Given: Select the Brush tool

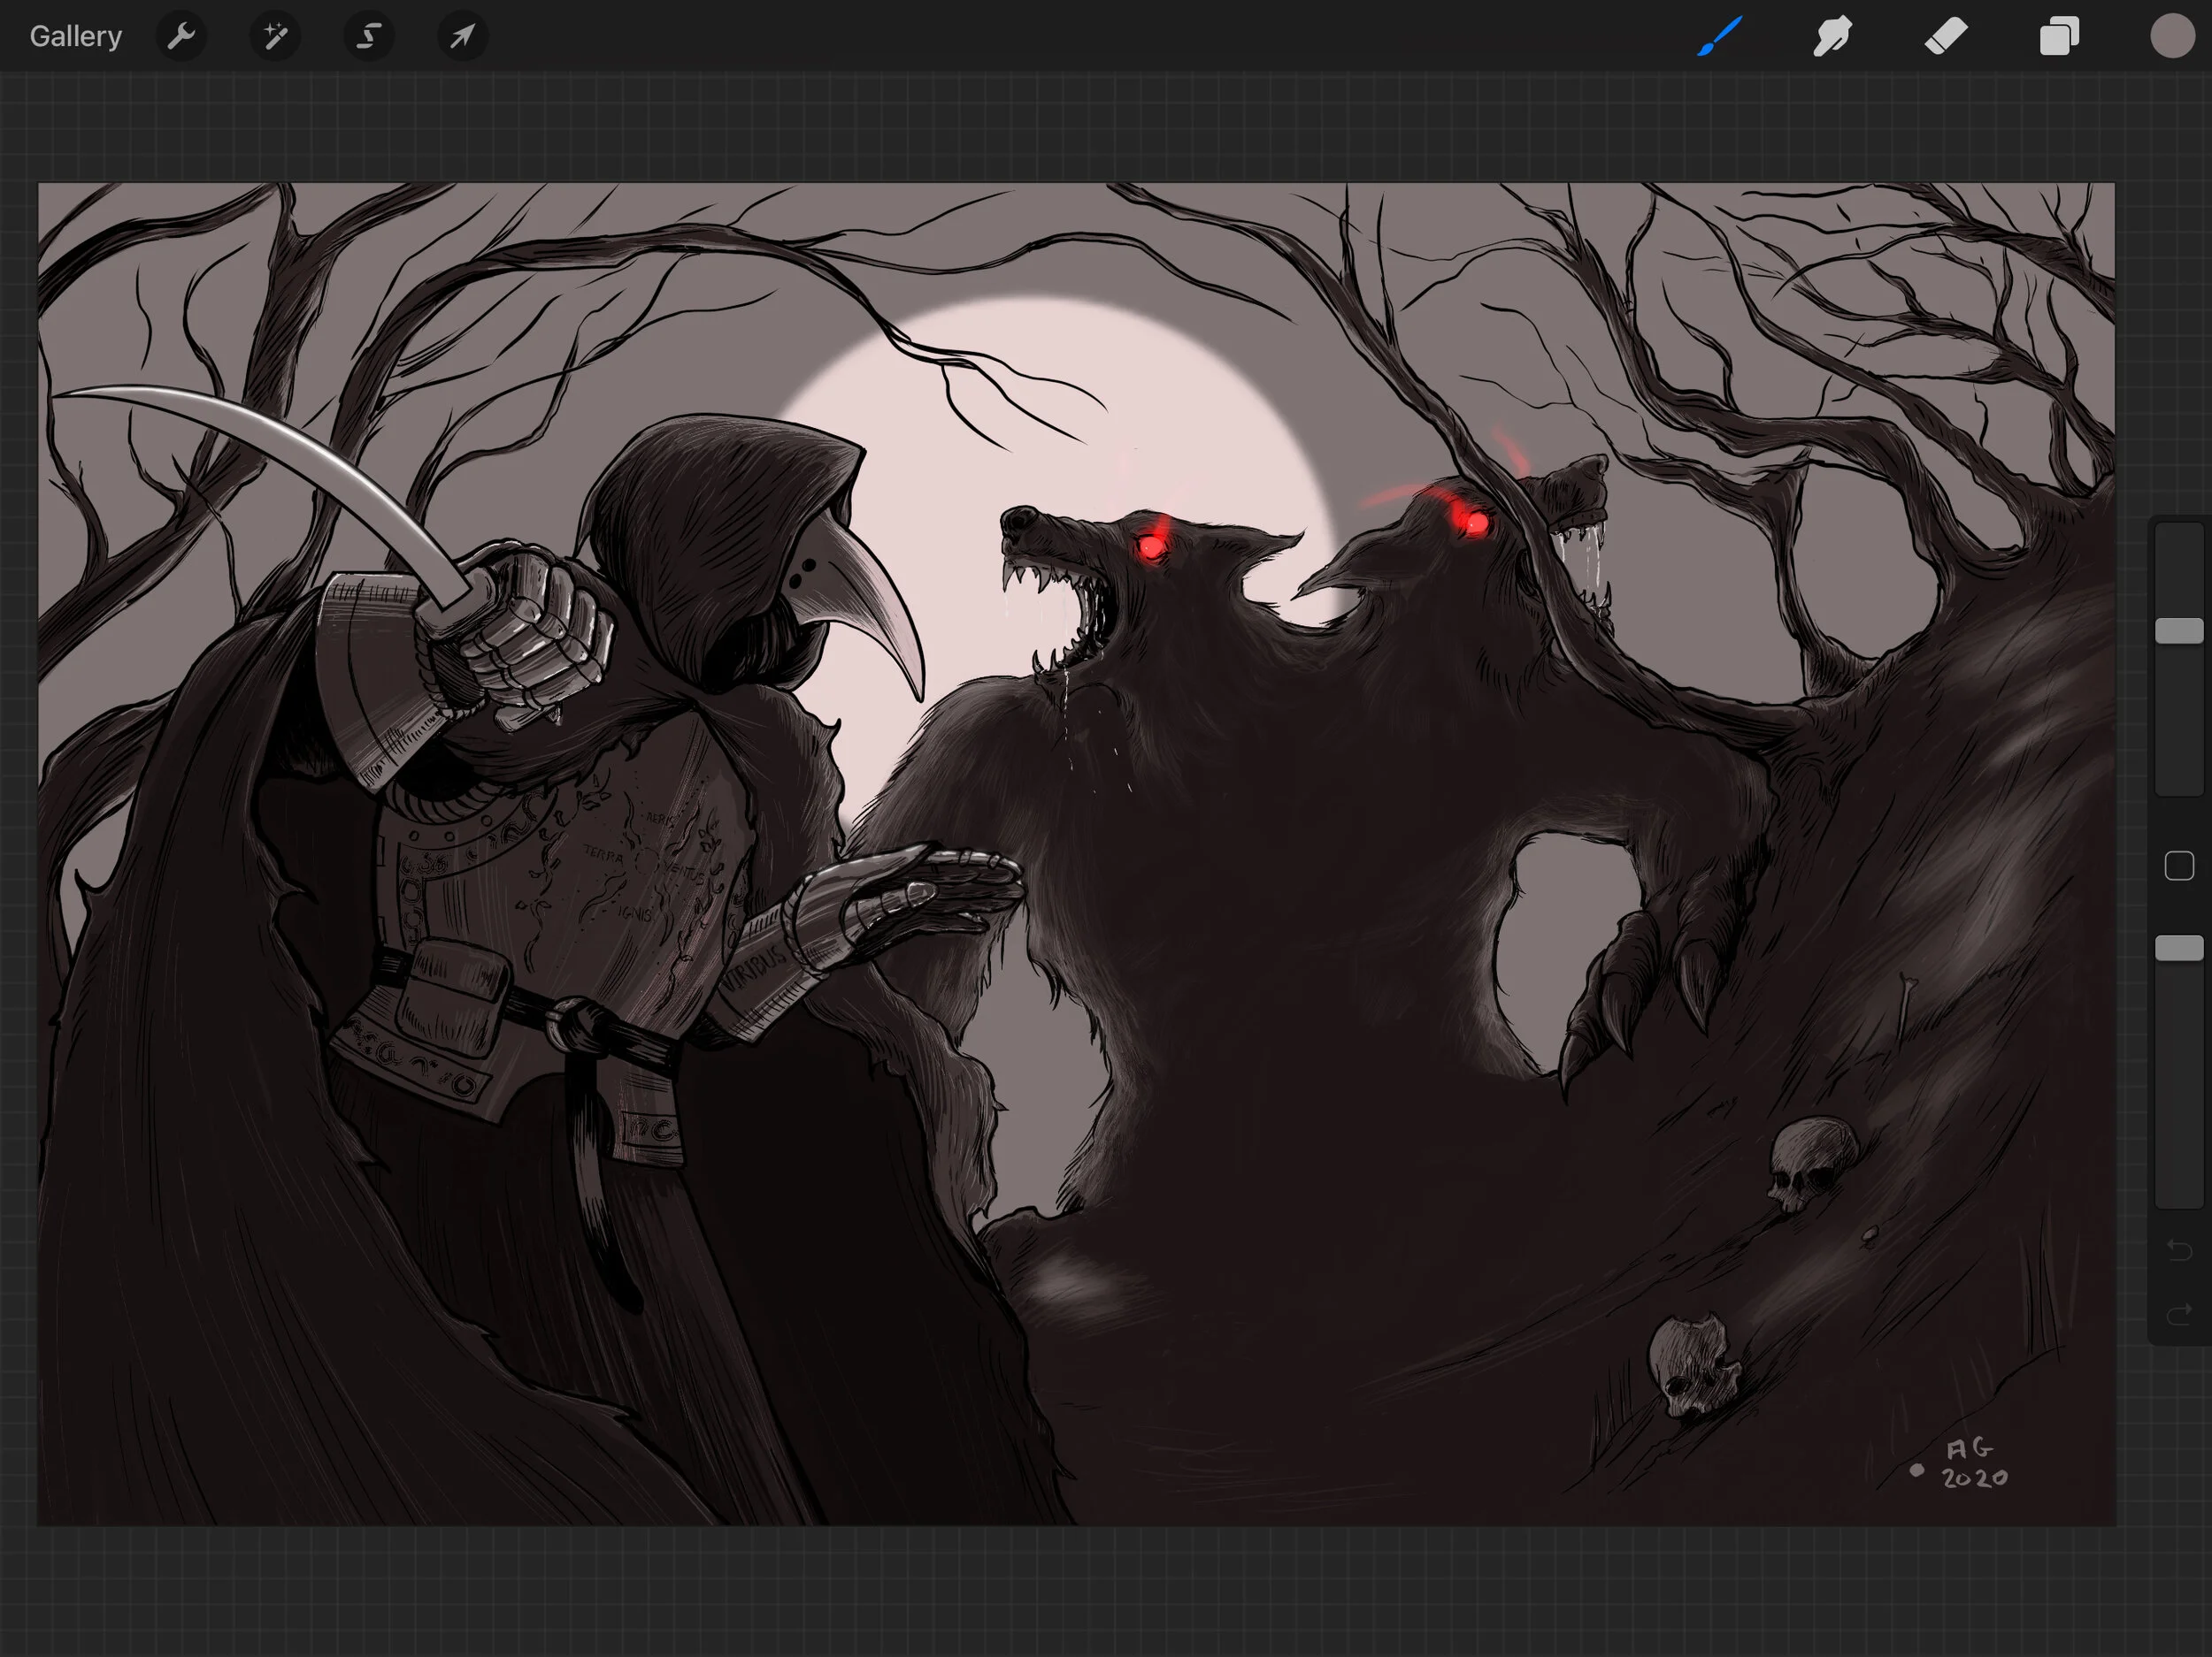Looking at the screenshot, I should click(x=1719, y=37).
